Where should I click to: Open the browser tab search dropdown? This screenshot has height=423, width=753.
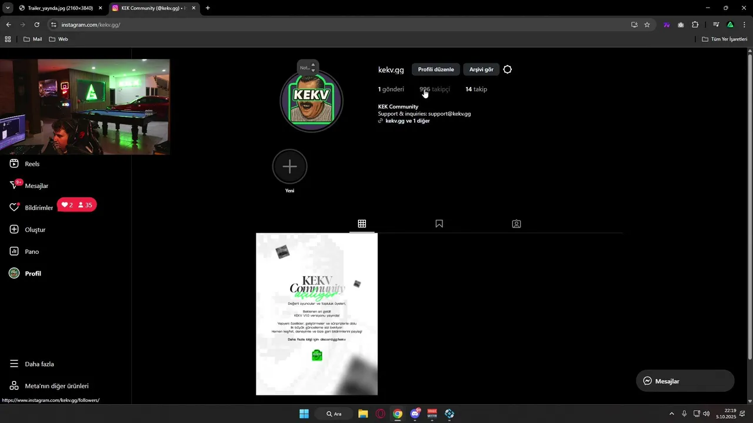point(8,8)
